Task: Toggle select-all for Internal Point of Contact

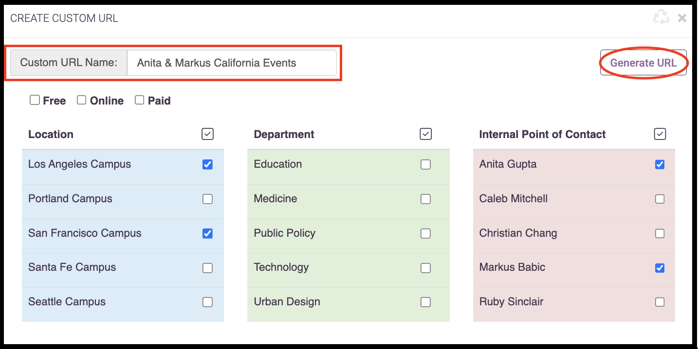Action: (x=660, y=134)
